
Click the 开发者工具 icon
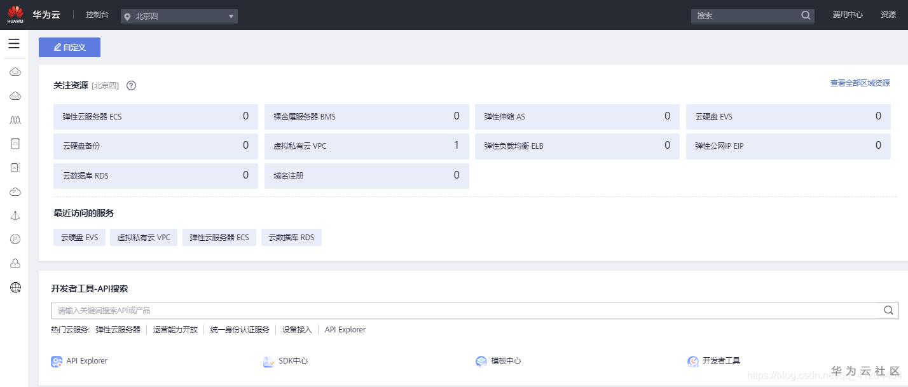pos(693,362)
